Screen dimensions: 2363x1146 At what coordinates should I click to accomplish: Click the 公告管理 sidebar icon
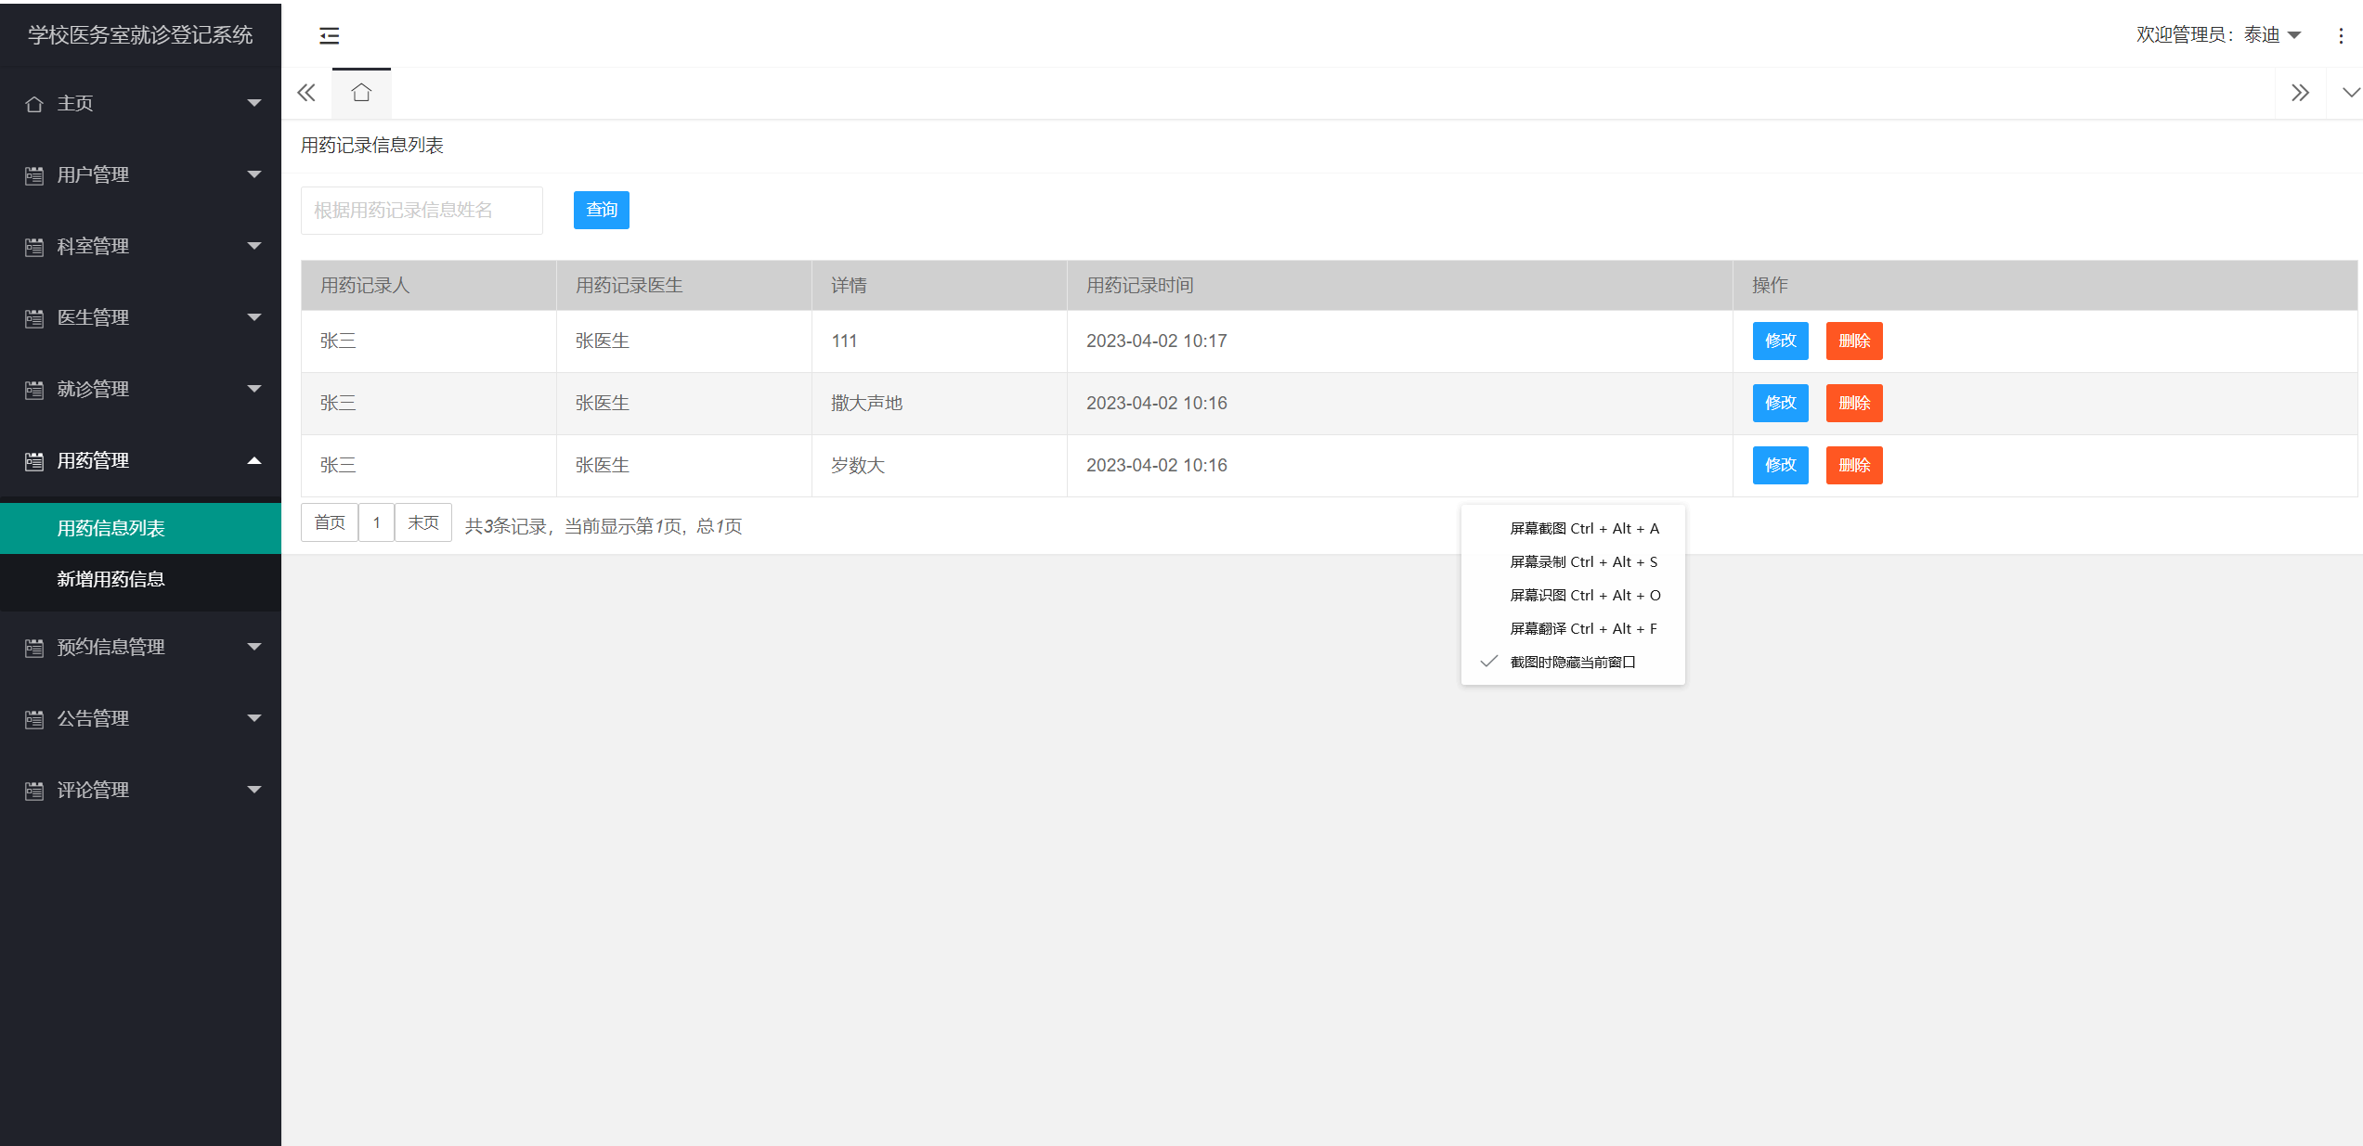(x=34, y=719)
